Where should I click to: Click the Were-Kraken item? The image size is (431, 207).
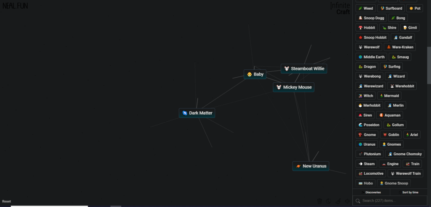400,47
